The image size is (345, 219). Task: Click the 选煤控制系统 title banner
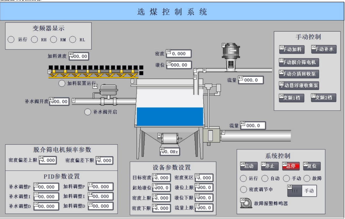pyautogui.click(x=172, y=12)
